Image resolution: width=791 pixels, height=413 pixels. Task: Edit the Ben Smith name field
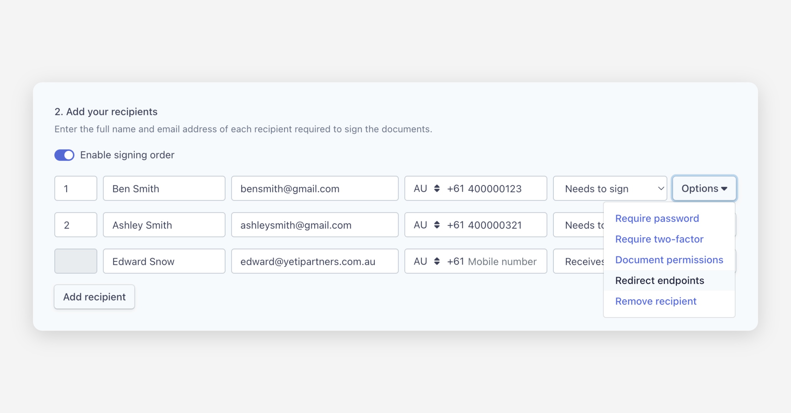coord(164,188)
